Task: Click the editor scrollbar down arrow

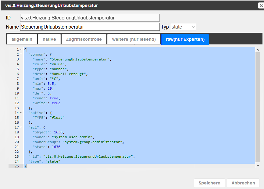Action: pyautogui.click(x=258, y=165)
